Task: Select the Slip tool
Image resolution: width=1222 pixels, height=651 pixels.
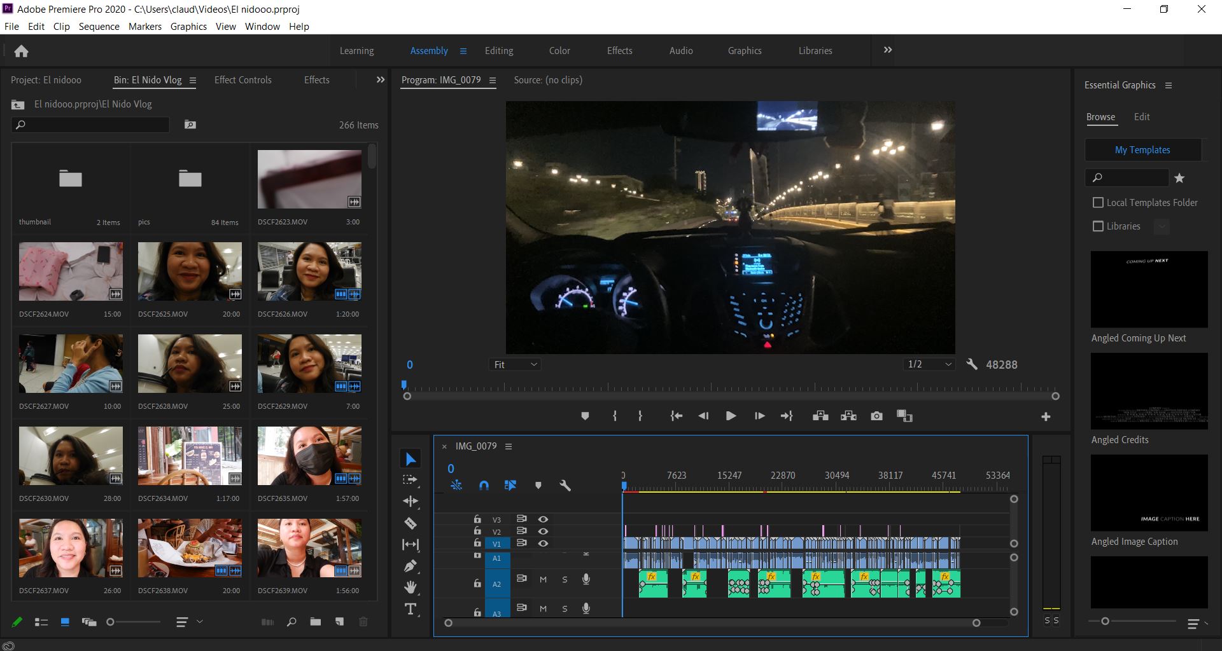Action: click(411, 544)
